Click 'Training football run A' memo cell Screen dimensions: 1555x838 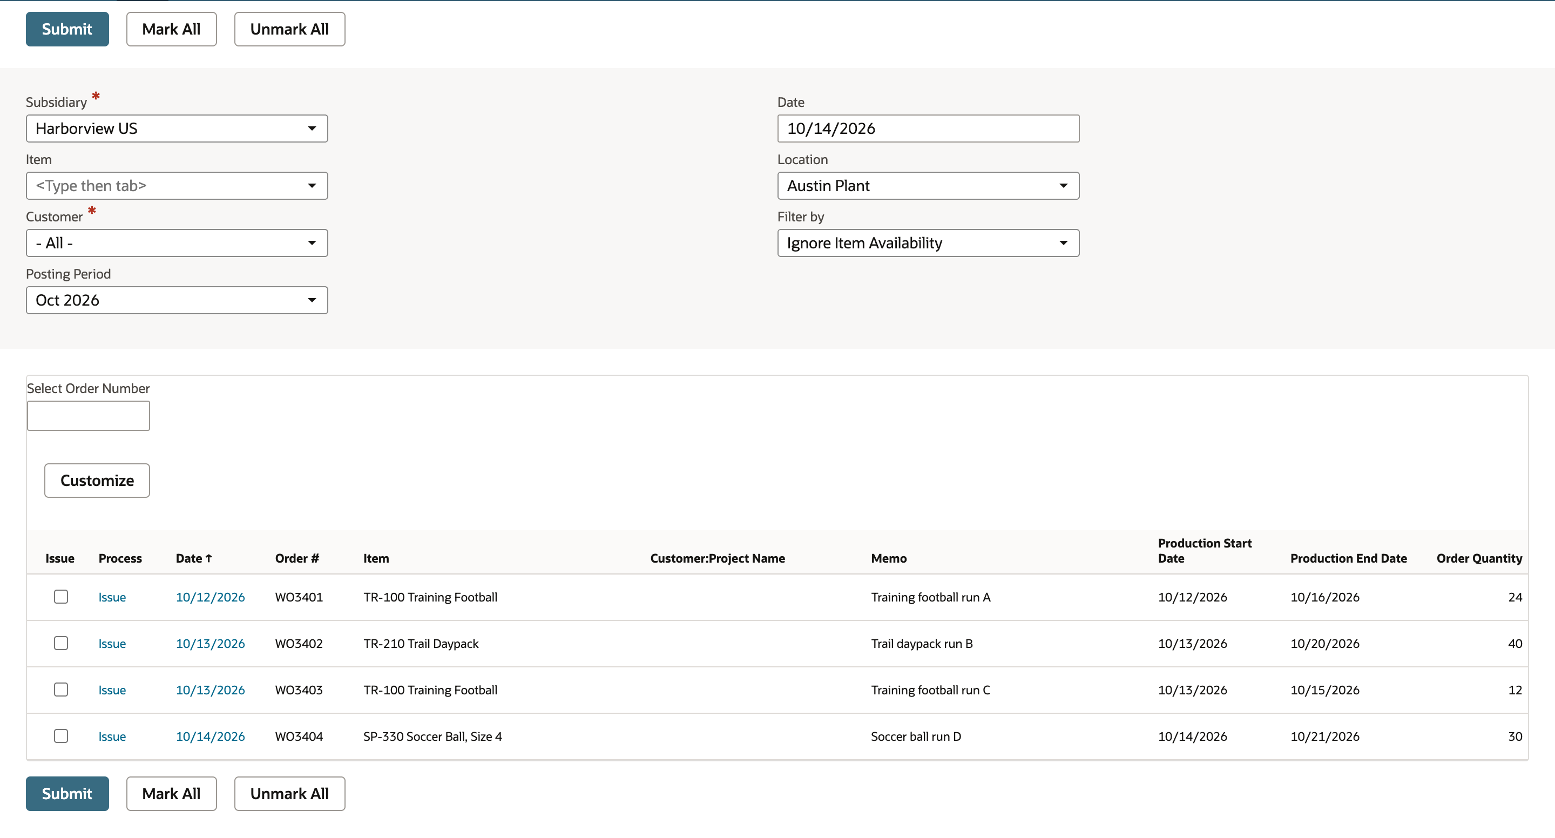pyautogui.click(x=930, y=597)
